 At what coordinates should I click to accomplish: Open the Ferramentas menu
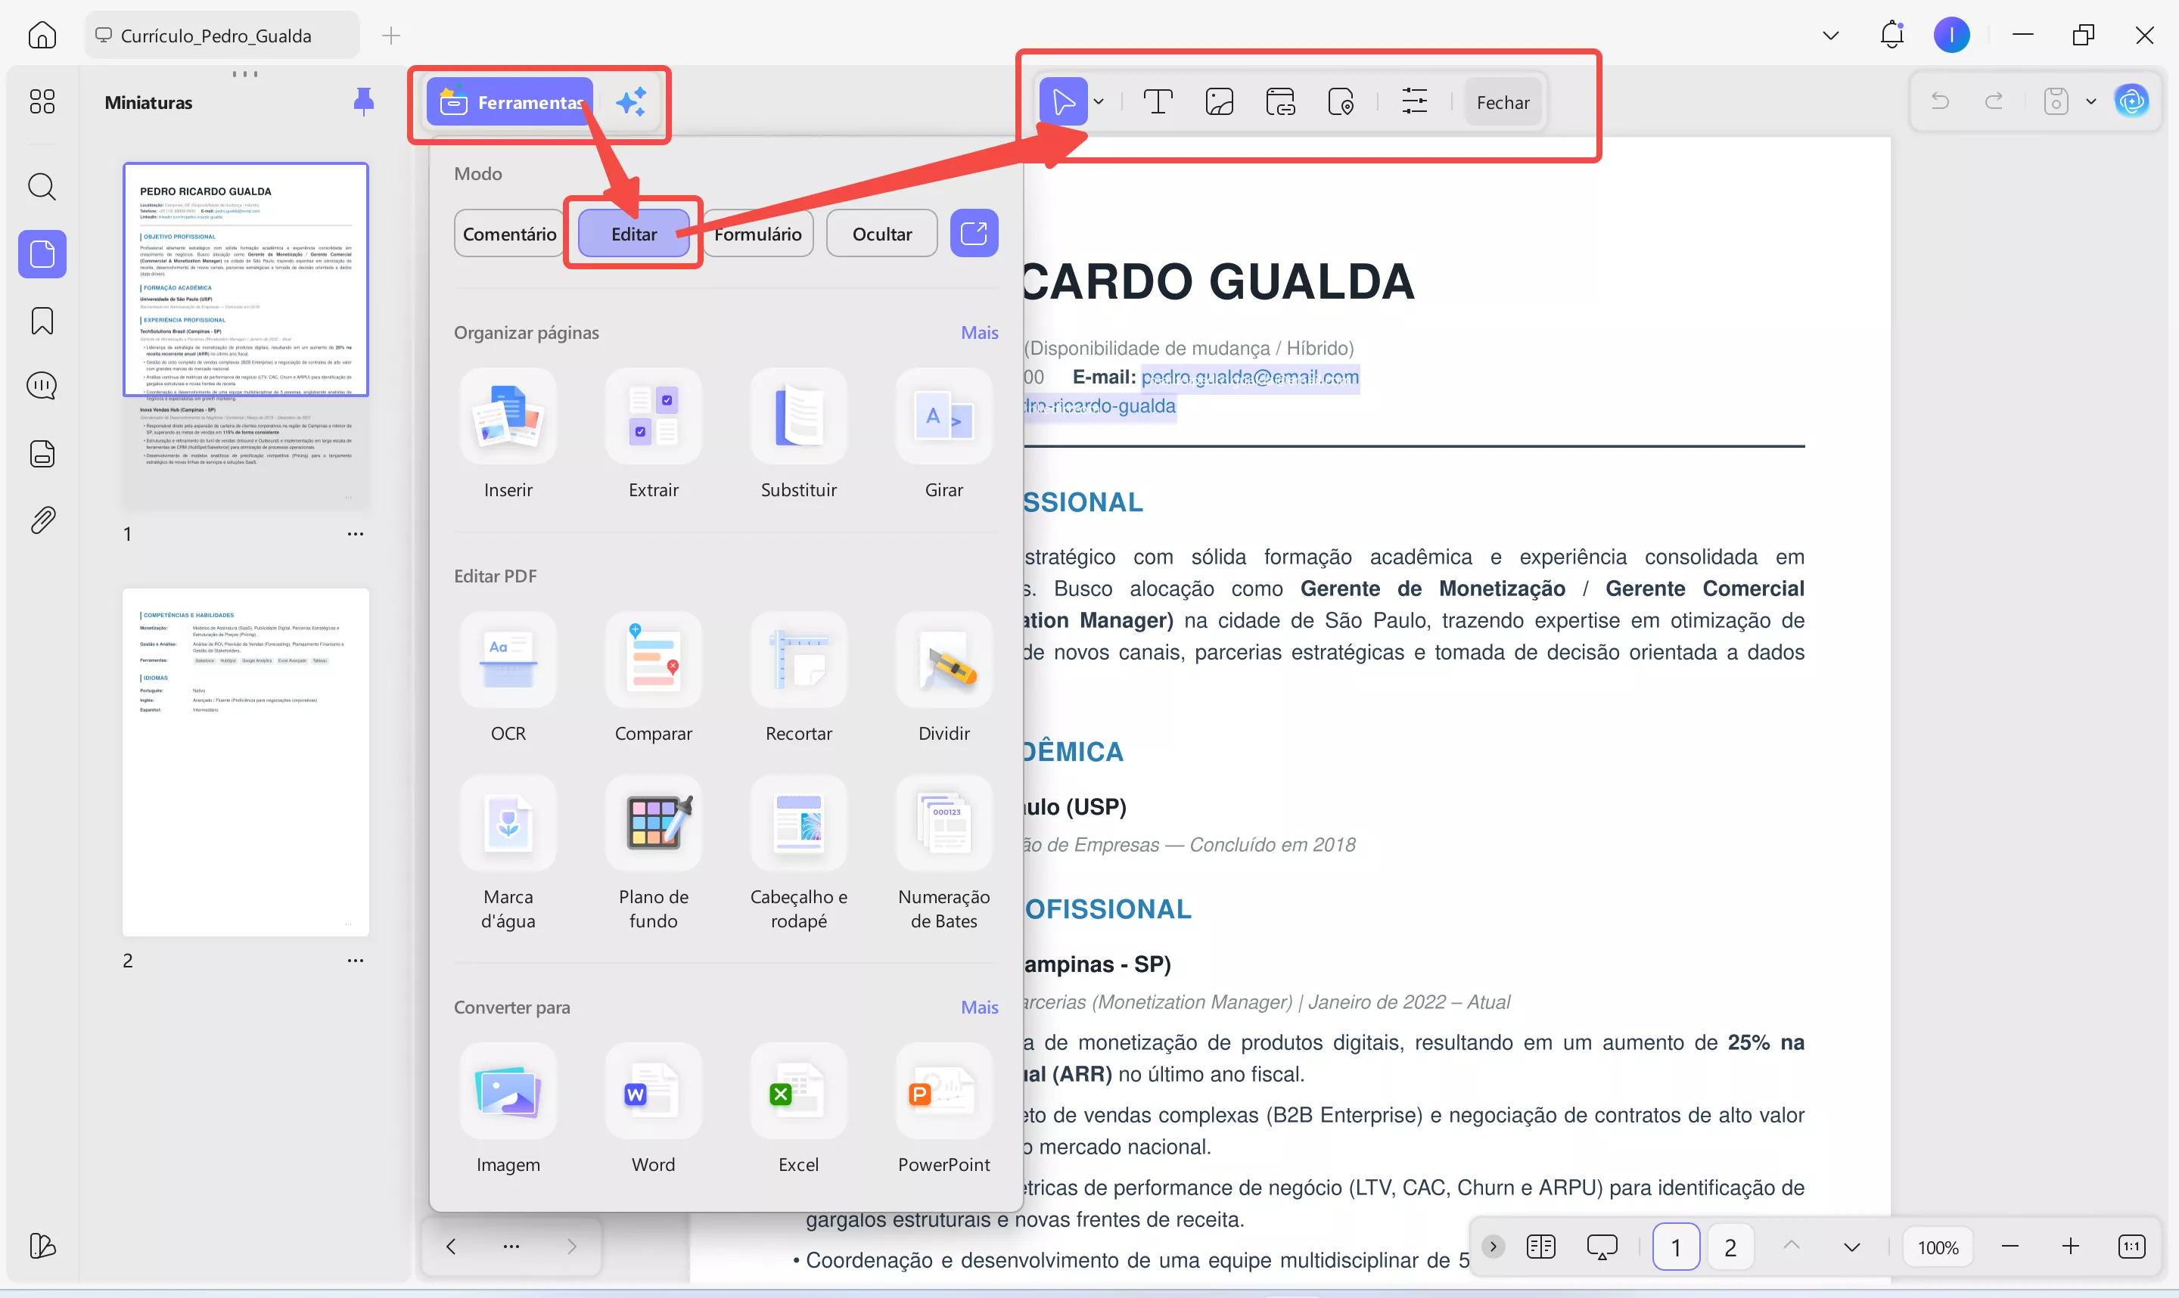click(x=510, y=102)
